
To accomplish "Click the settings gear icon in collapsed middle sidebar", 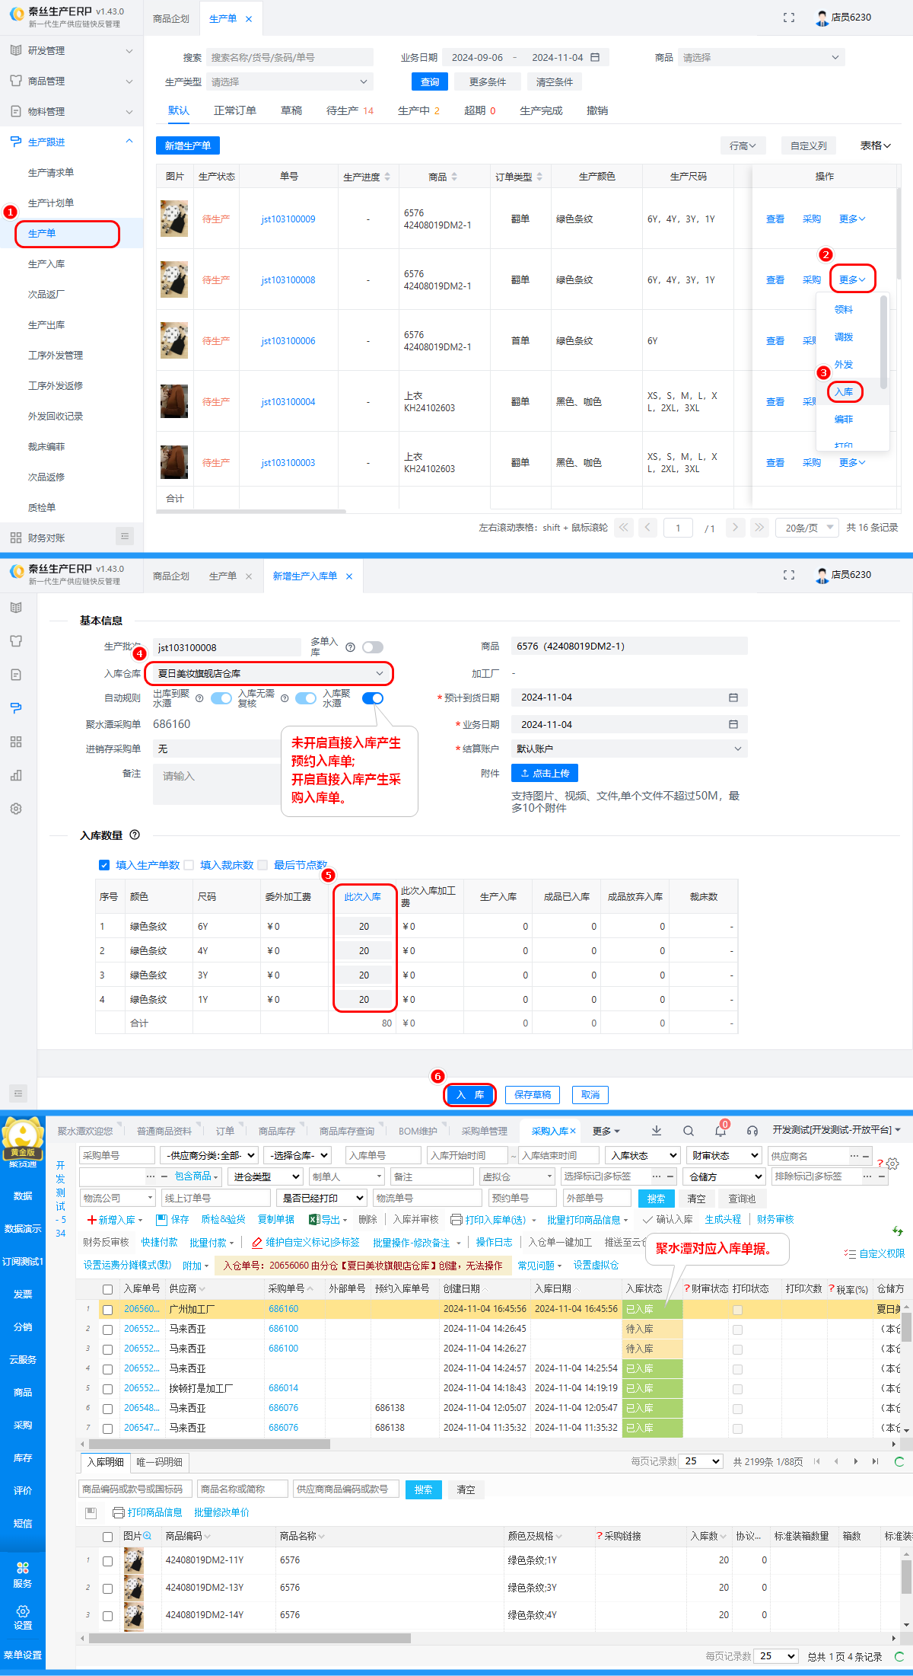I will (x=16, y=809).
